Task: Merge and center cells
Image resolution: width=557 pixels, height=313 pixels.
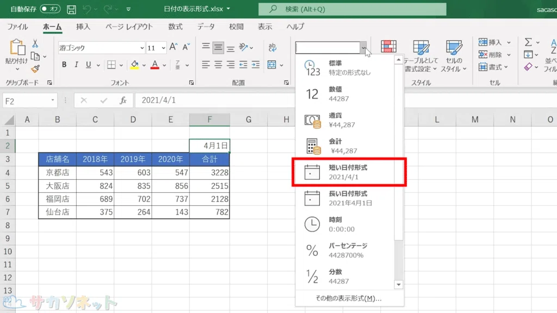Action: point(272,65)
